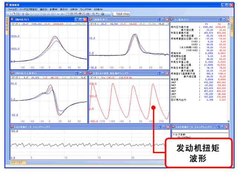Click the 熱発生率1 window title icon

pos(91,20)
